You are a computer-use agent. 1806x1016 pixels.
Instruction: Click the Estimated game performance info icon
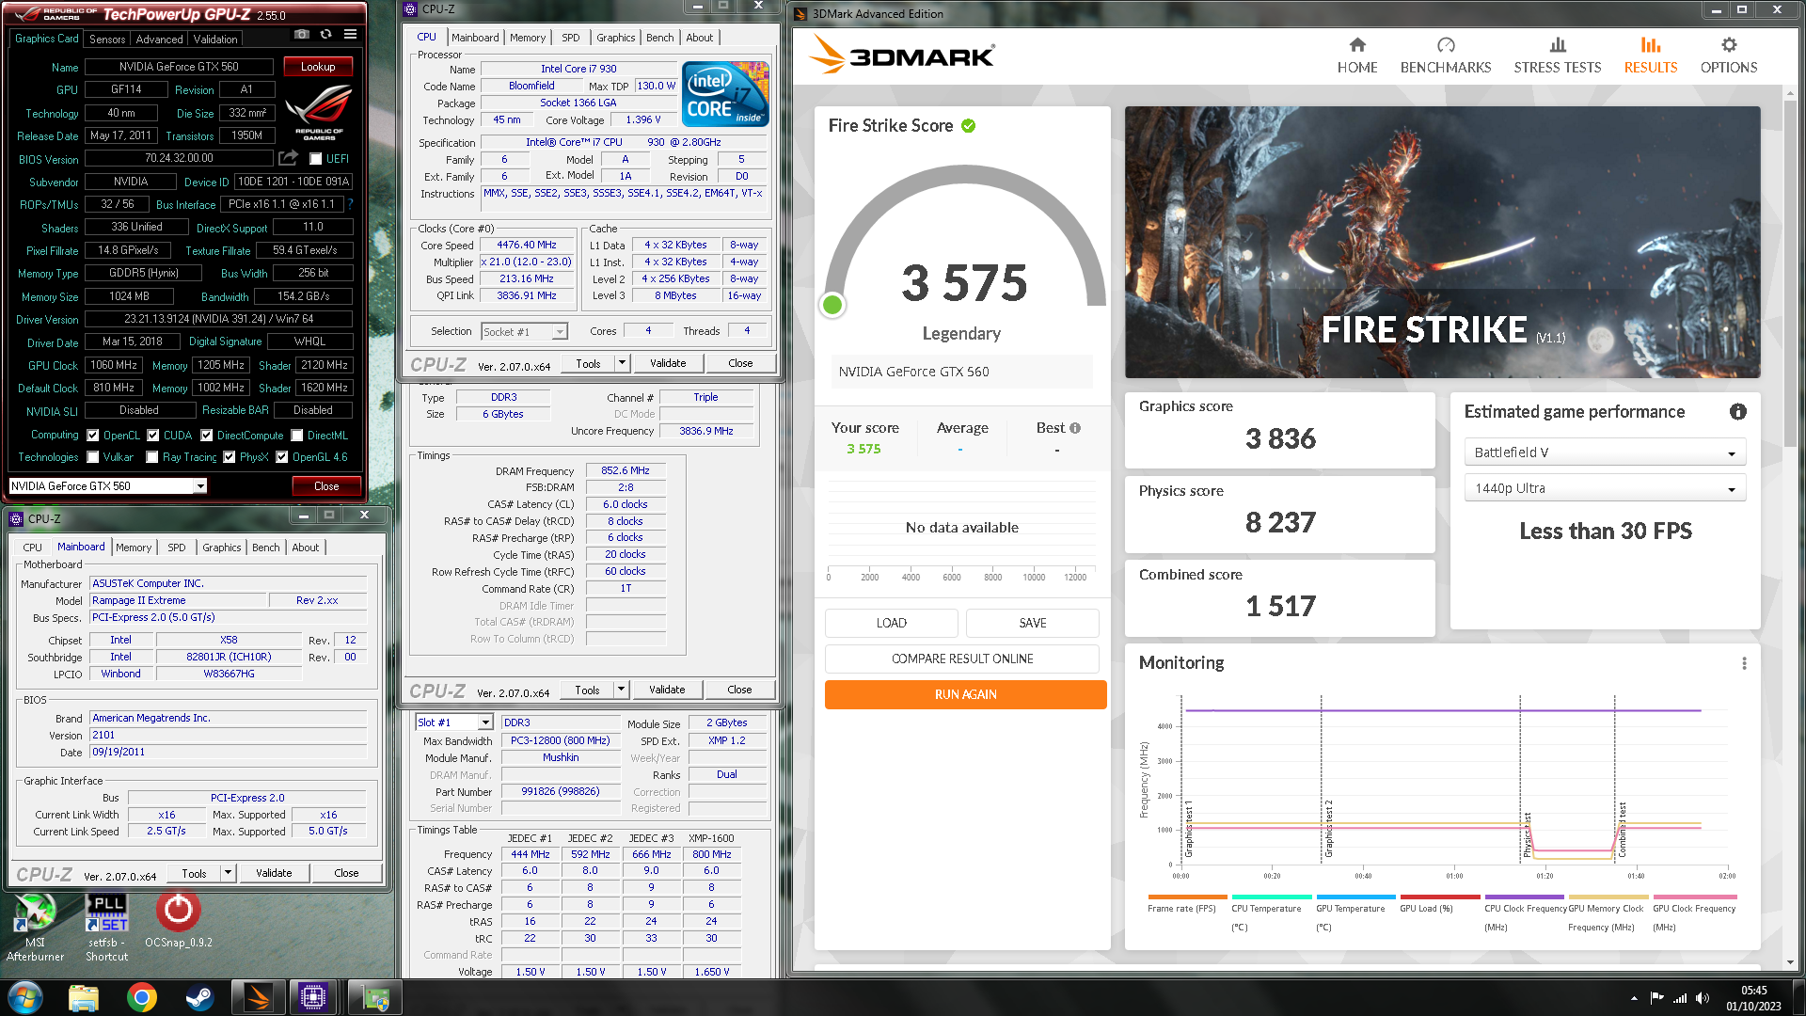click(x=1737, y=412)
